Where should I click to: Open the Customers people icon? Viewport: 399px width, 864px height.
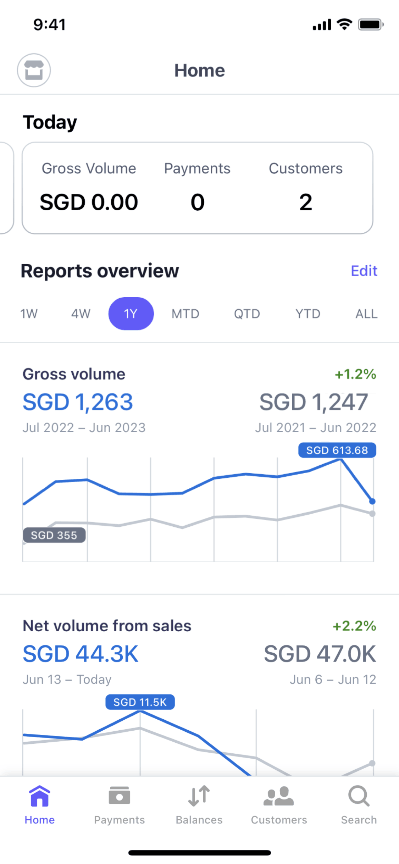tap(279, 796)
